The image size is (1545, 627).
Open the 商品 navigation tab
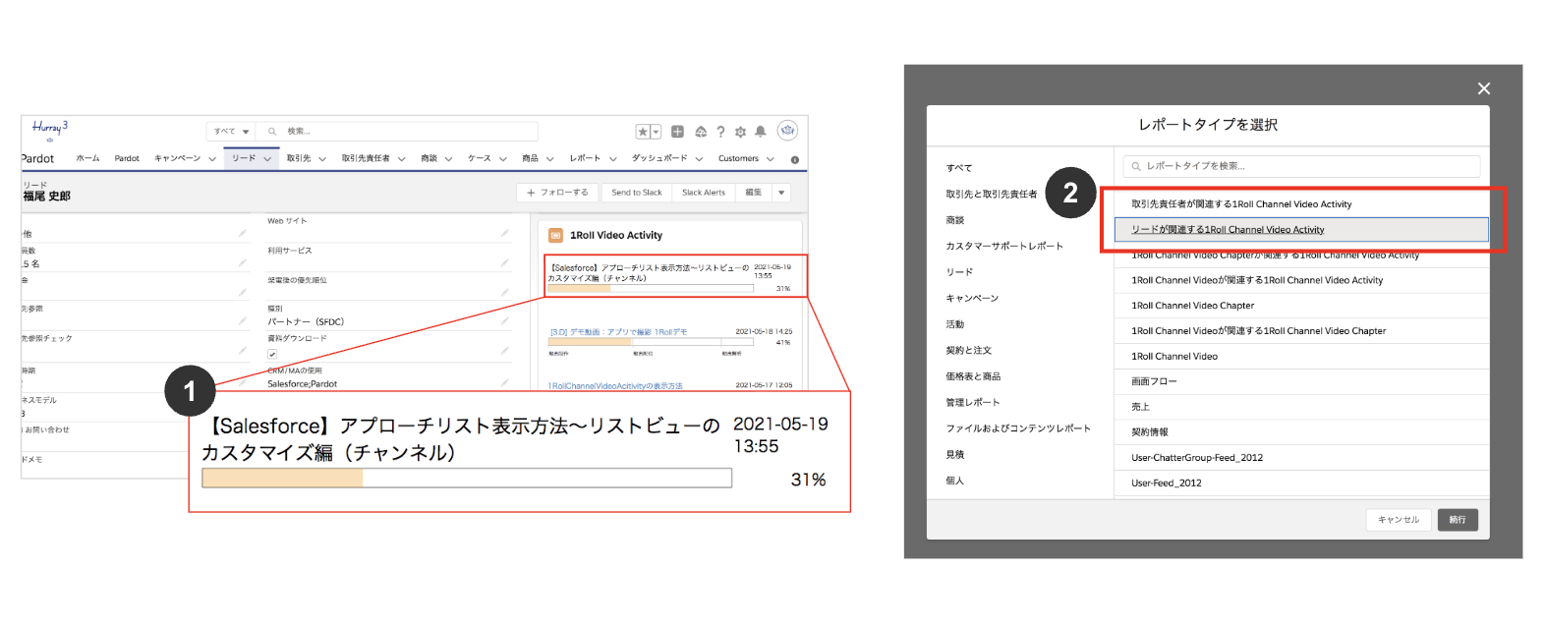coord(531,158)
